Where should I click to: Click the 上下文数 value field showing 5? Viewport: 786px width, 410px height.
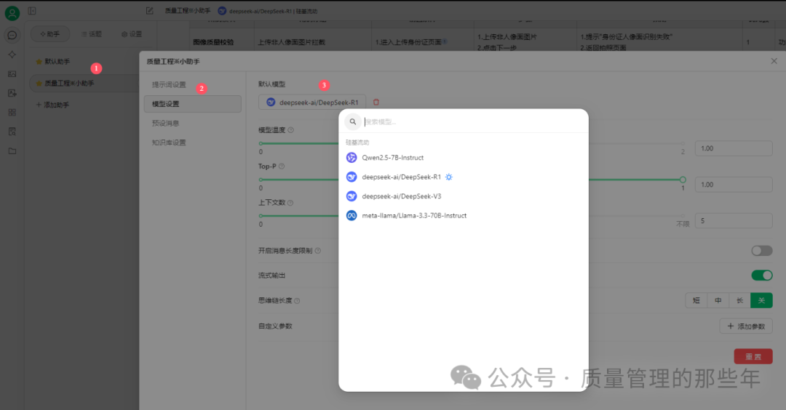point(734,221)
